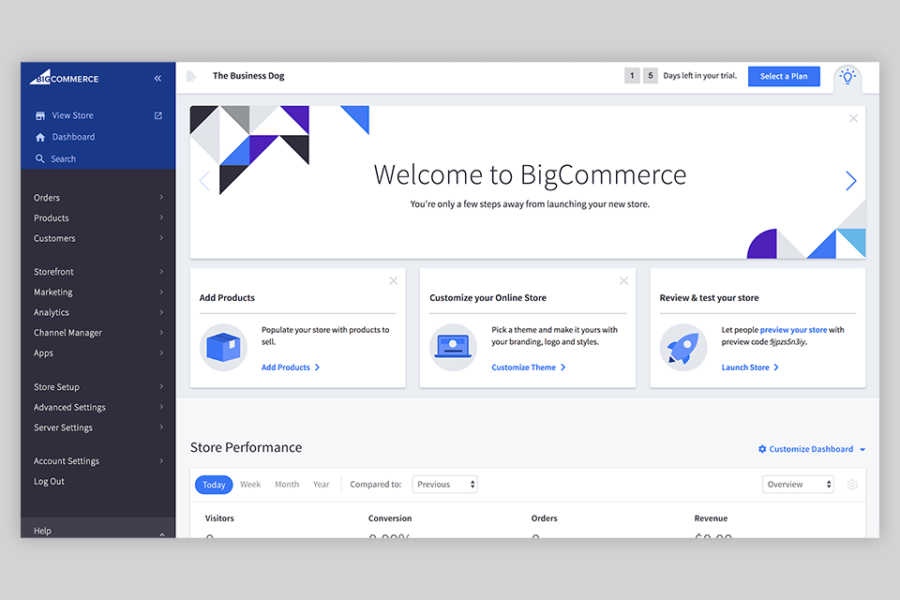Click the Days left in your trial text

point(700,76)
